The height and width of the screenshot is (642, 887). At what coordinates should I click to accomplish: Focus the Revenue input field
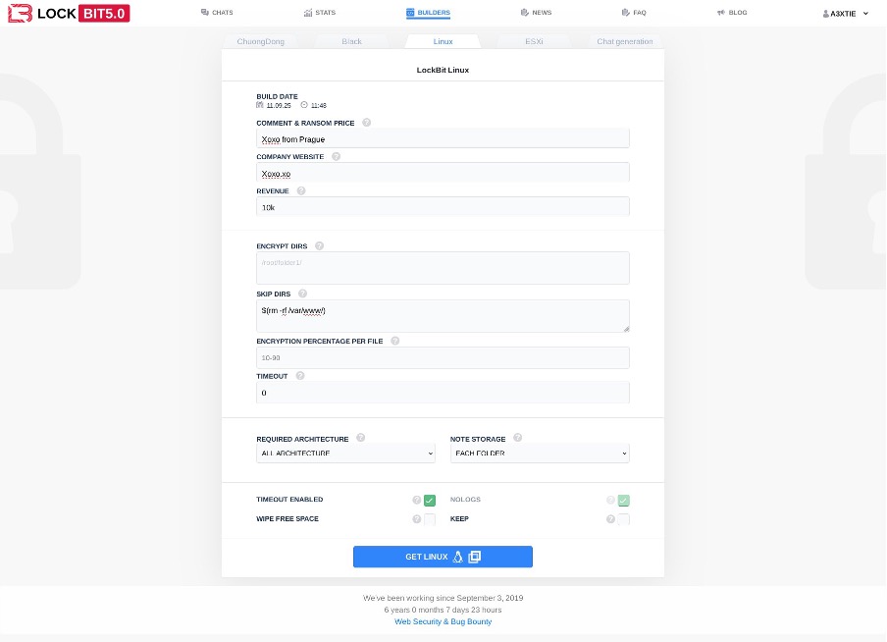point(443,207)
